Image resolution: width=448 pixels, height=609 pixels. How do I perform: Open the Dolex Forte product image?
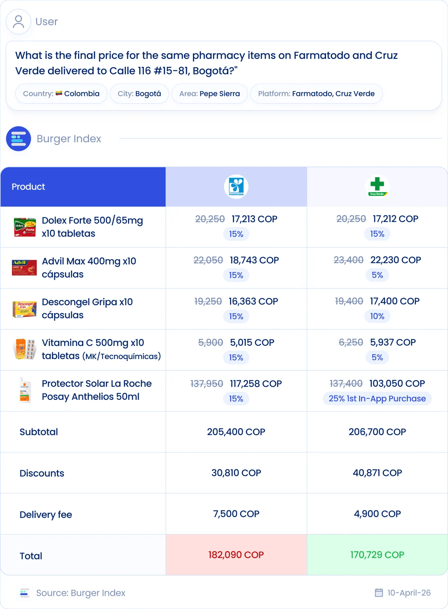point(25,227)
